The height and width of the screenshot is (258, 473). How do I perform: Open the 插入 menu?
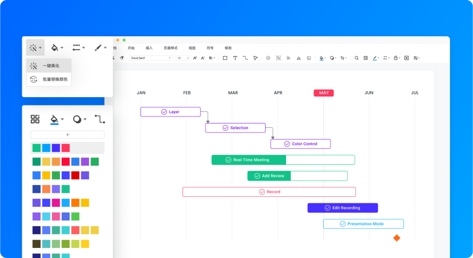[149, 48]
